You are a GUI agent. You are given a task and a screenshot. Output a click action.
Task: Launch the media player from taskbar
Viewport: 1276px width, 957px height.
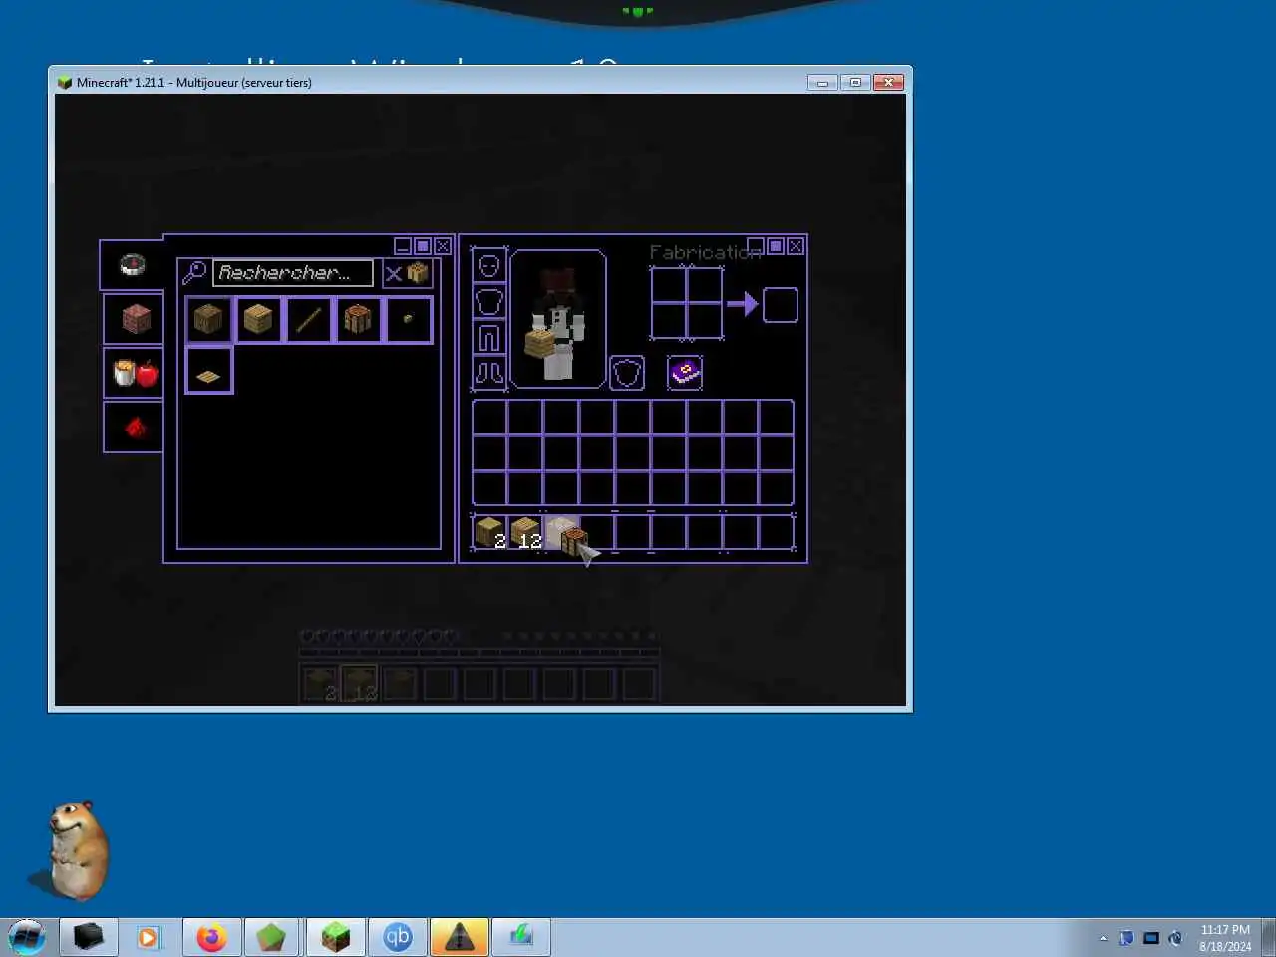coord(149,938)
